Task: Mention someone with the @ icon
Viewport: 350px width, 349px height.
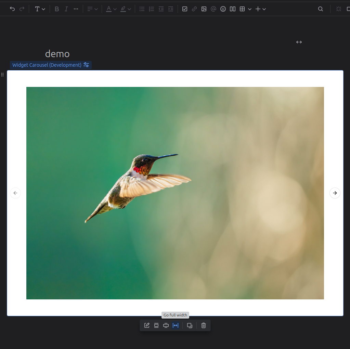Action: [213, 9]
